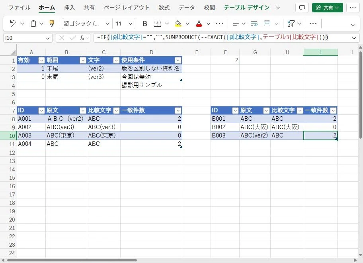The width and height of the screenshot is (363, 263).
Task: Expand the font color dropdown arrow
Action: pyautogui.click(x=208, y=24)
